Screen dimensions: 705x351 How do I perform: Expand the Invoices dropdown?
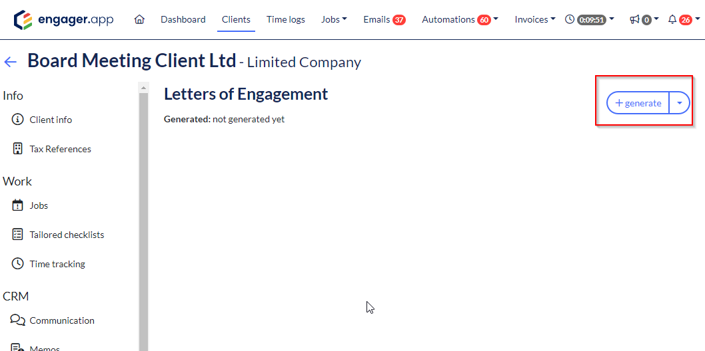(x=535, y=20)
